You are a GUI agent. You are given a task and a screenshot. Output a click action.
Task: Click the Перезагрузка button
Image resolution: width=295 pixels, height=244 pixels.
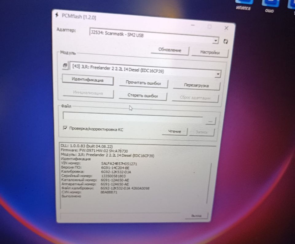click(196, 85)
